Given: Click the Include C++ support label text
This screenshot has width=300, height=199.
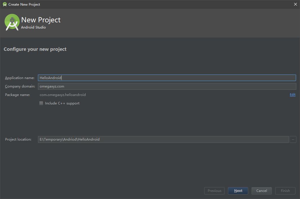Looking at the screenshot, I should click(62, 103).
